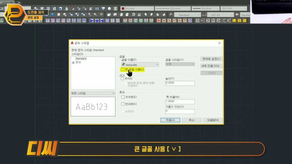
Task: Select 주석 style in the styles list
Action: (x=78, y=62)
